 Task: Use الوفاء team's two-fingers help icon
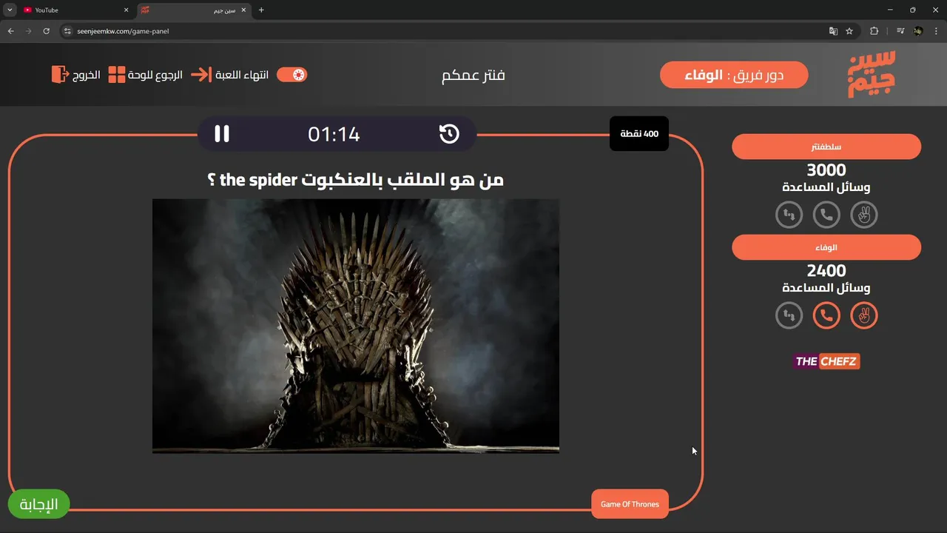pyautogui.click(x=864, y=316)
